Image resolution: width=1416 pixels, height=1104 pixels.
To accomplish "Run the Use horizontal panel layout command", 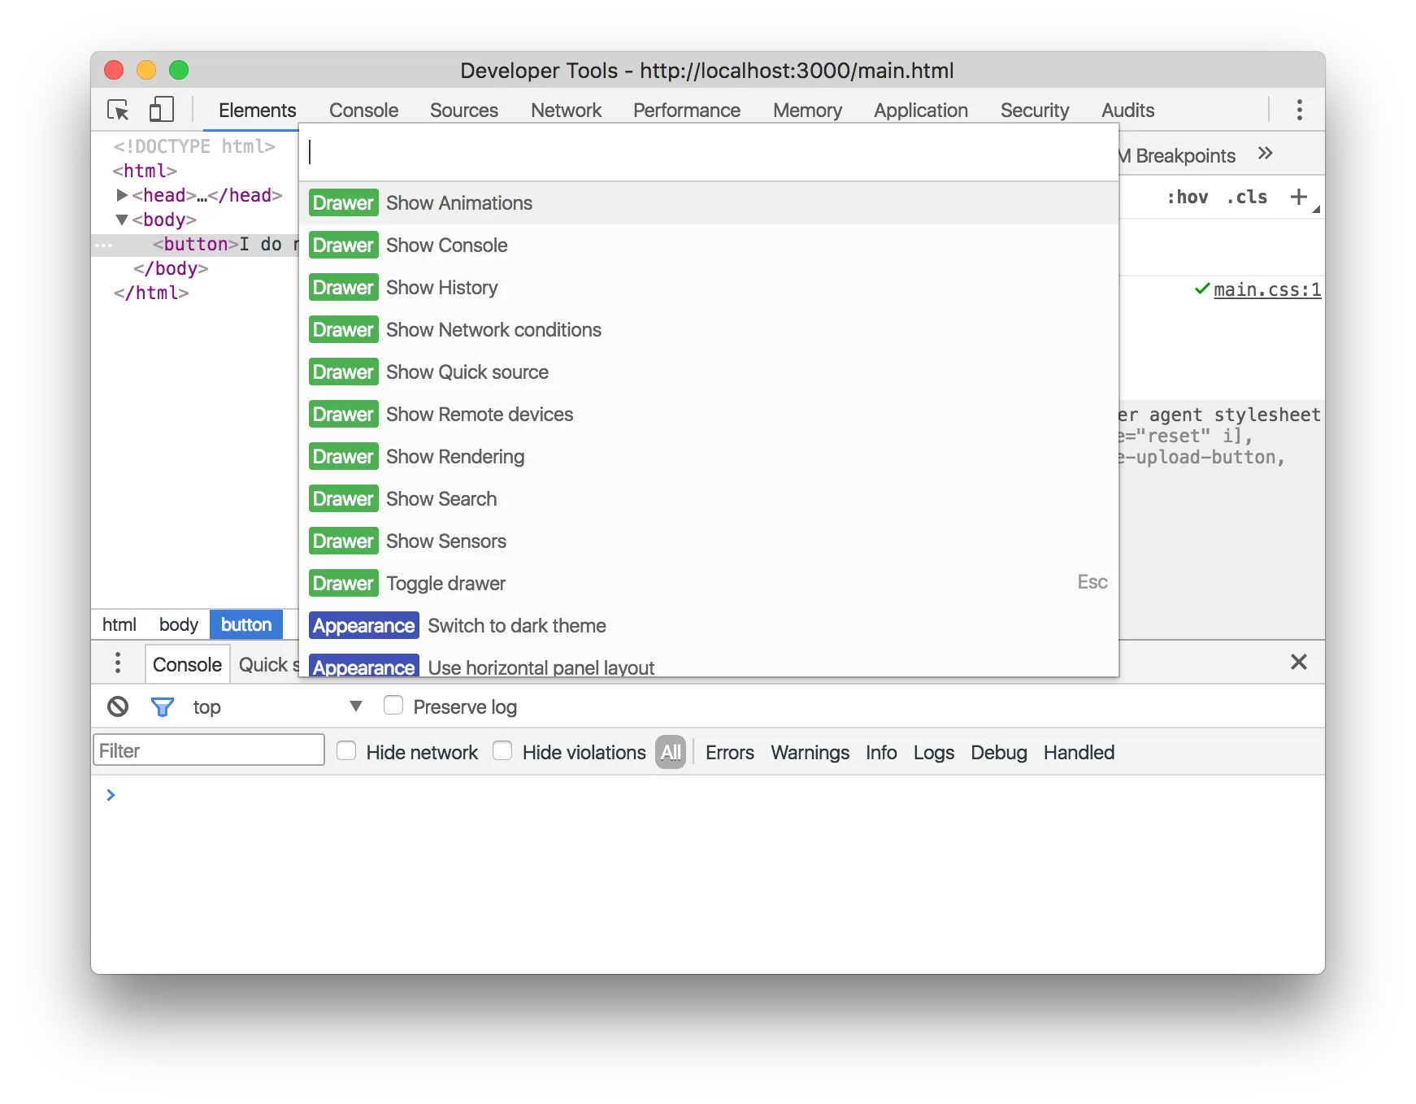I will (x=709, y=663).
